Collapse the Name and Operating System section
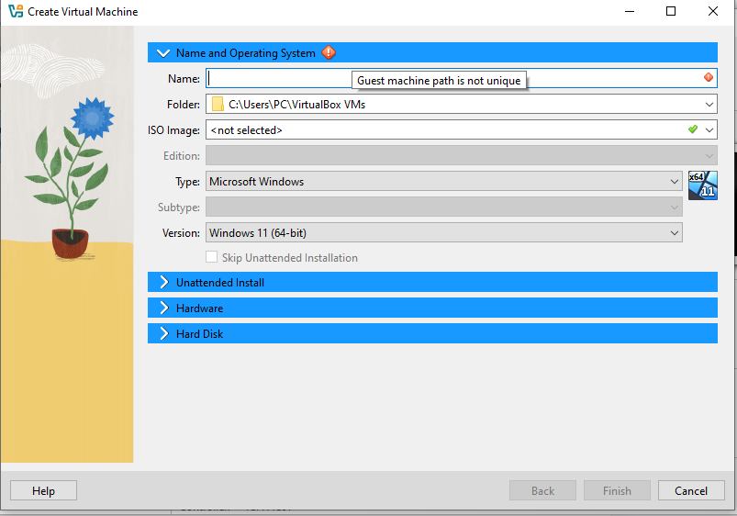This screenshot has height=516, width=737. [164, 53]
